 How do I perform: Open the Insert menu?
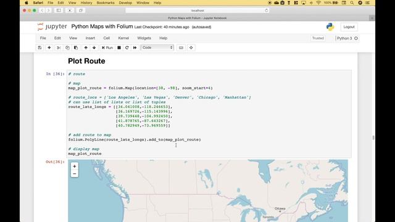click(x=90, y=38)
